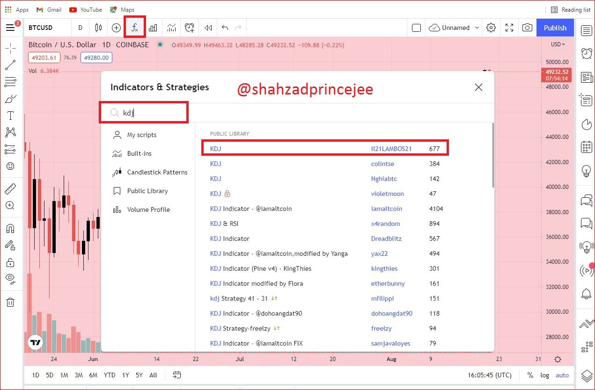Toggle magnet mode for drawings
Image resolution: width=595 pixels, height=390 pixels.
click(10, 228)
